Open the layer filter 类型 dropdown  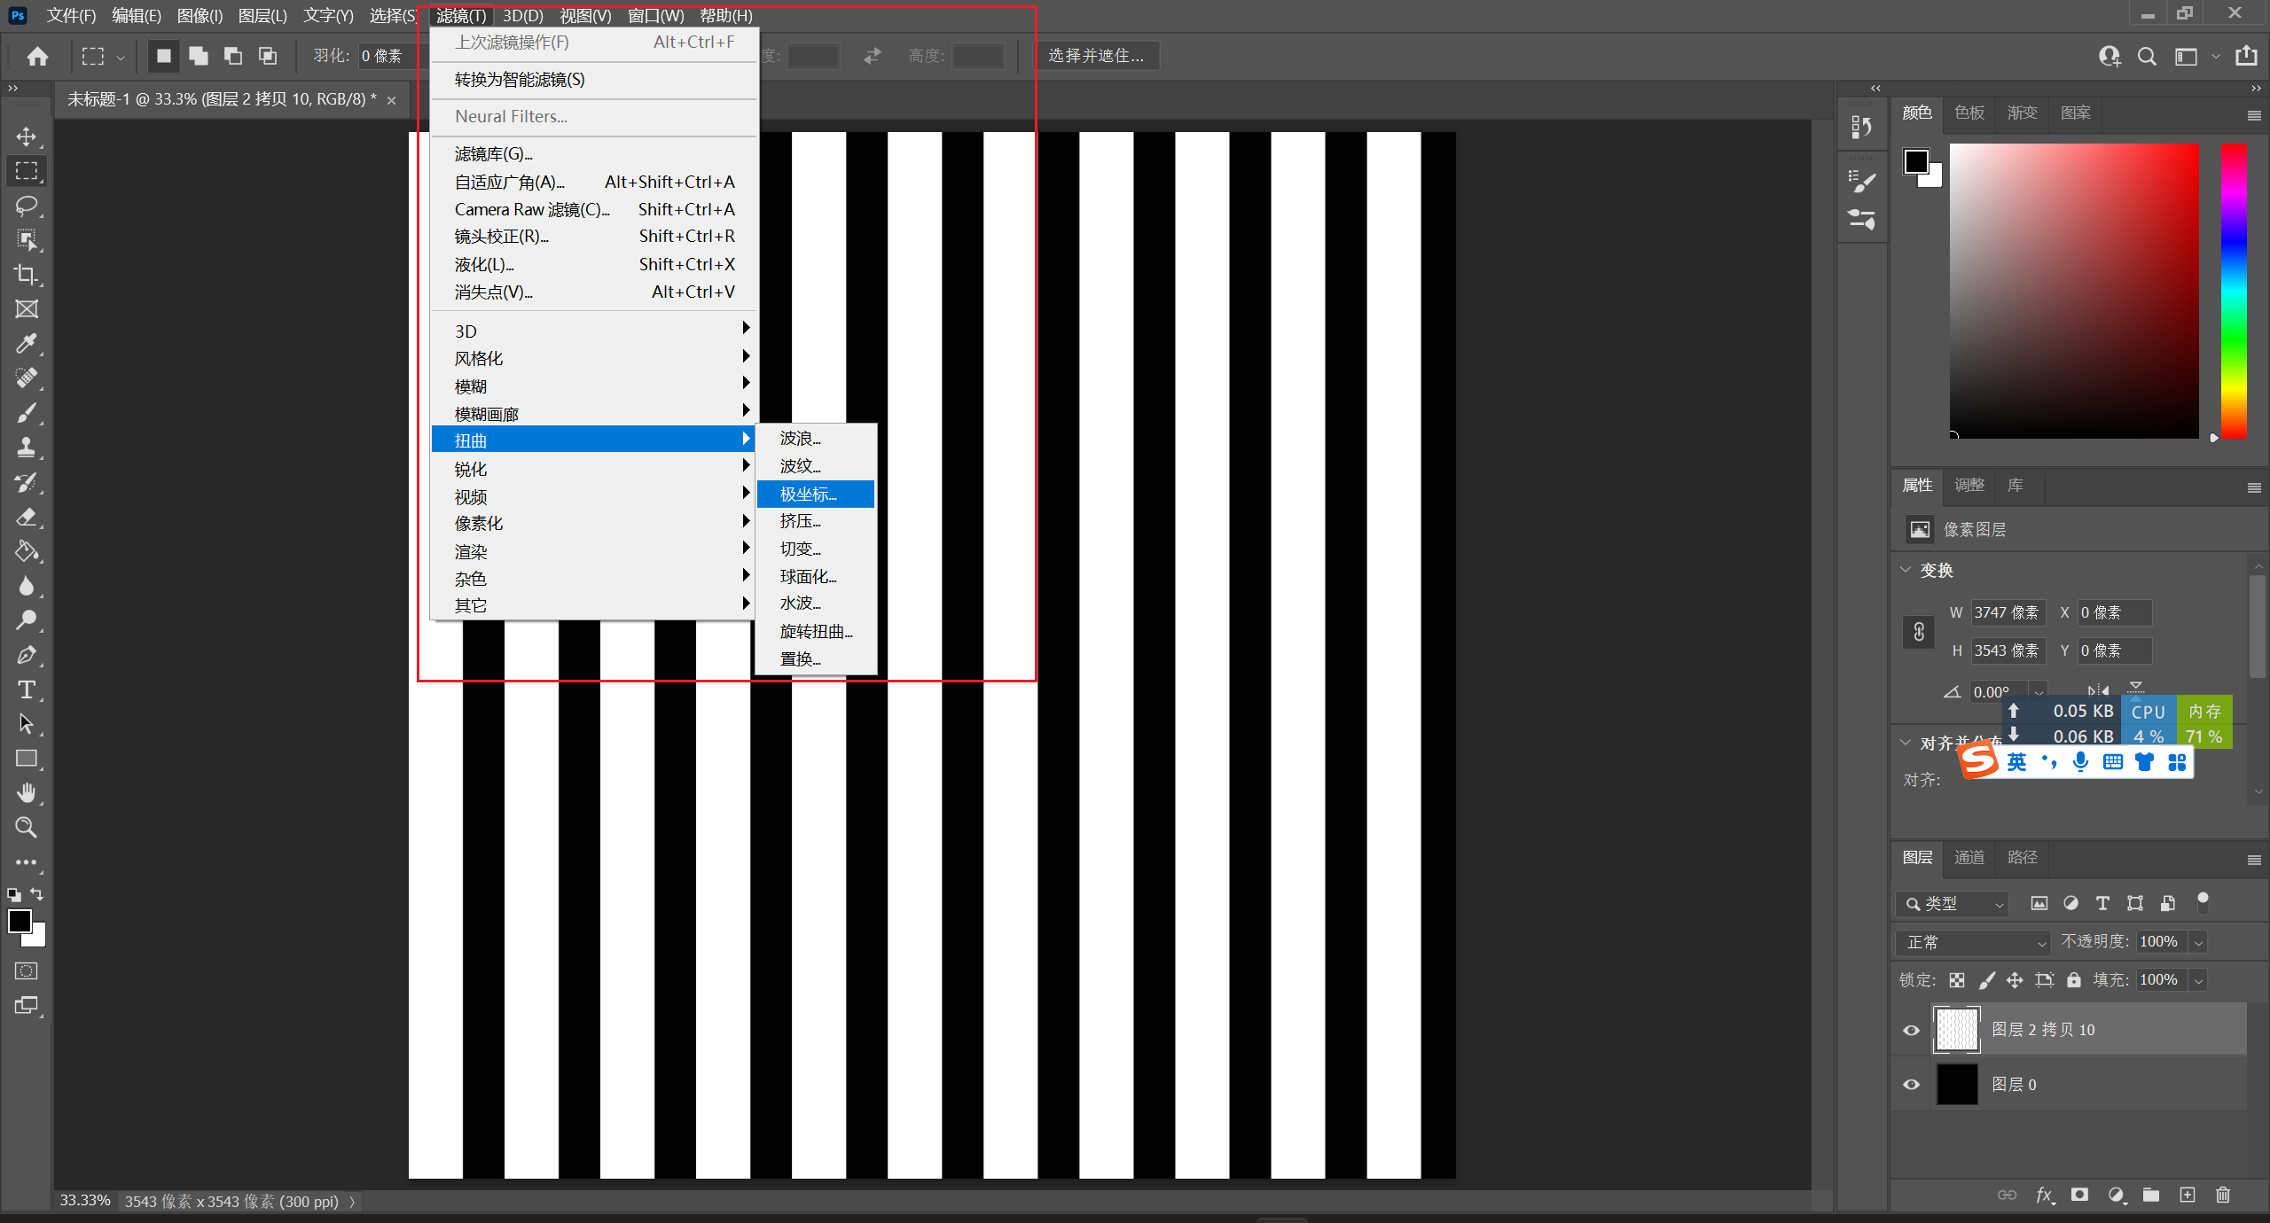tap(1953, 903)
